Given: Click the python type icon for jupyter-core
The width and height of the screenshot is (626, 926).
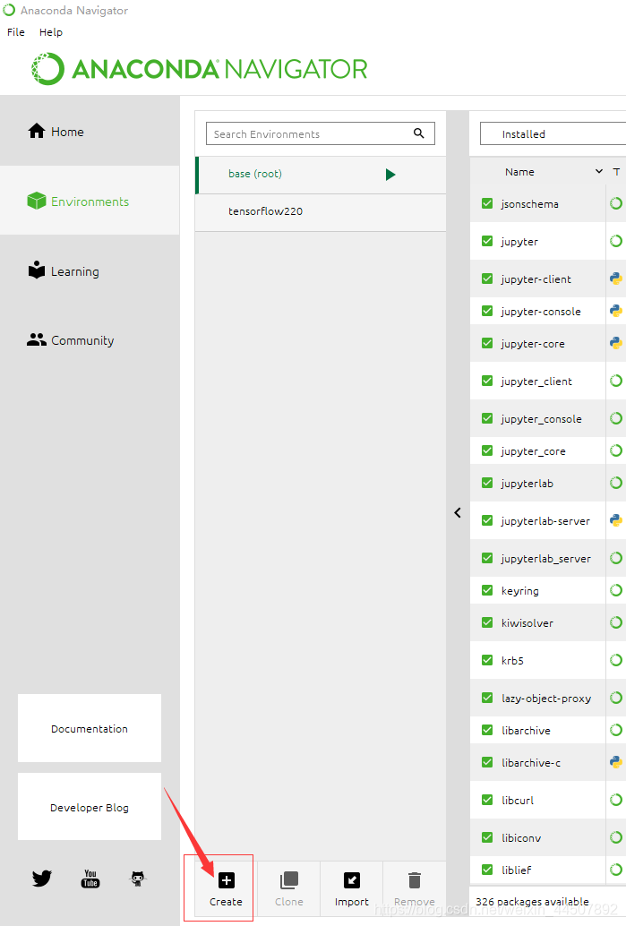Looking at the screenshot, I should pos(616,343).
